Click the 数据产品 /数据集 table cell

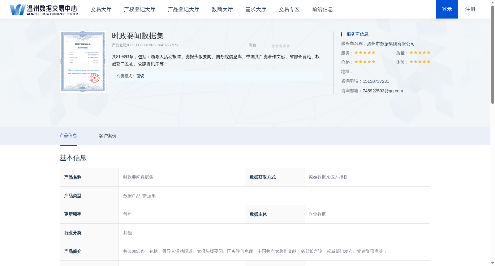275,196
